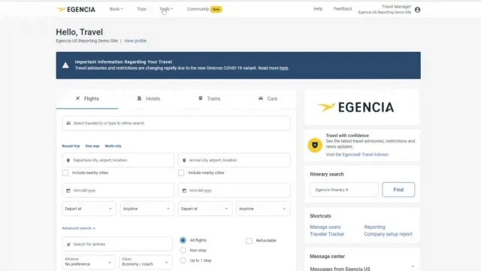Open the Manage users shortcut
Viewport: 481px width, 271px height.
click(x=325, y=227)
